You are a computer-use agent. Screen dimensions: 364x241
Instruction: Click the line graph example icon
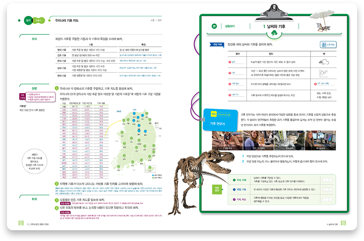click(x=324, y=73)
